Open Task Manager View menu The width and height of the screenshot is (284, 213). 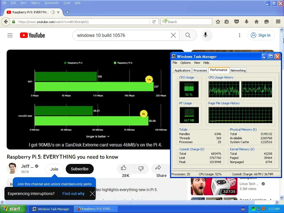coord(197,63)
